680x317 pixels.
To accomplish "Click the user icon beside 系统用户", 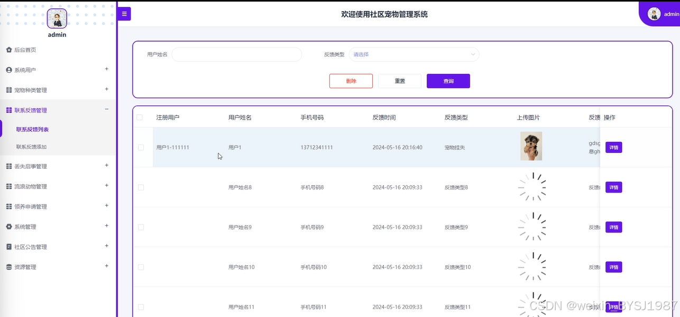I will [8, 70].
